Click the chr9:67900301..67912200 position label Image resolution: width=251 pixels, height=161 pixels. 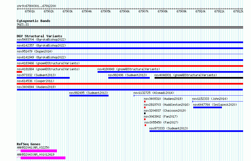[x=36, y=6]
